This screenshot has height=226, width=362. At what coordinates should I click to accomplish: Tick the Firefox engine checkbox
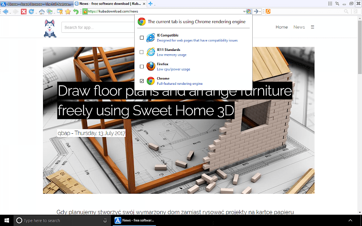142,67
